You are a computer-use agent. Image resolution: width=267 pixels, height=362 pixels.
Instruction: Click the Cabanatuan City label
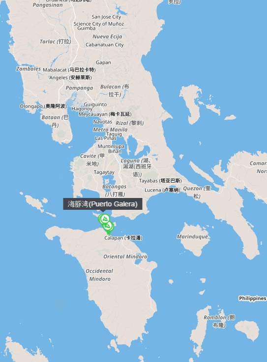[x=105, y=44]
